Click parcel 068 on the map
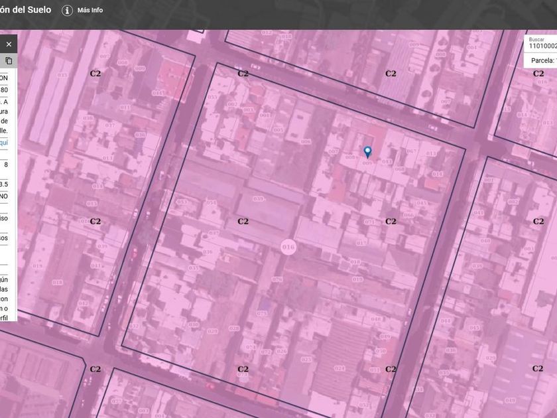 [x=399, y=169]
